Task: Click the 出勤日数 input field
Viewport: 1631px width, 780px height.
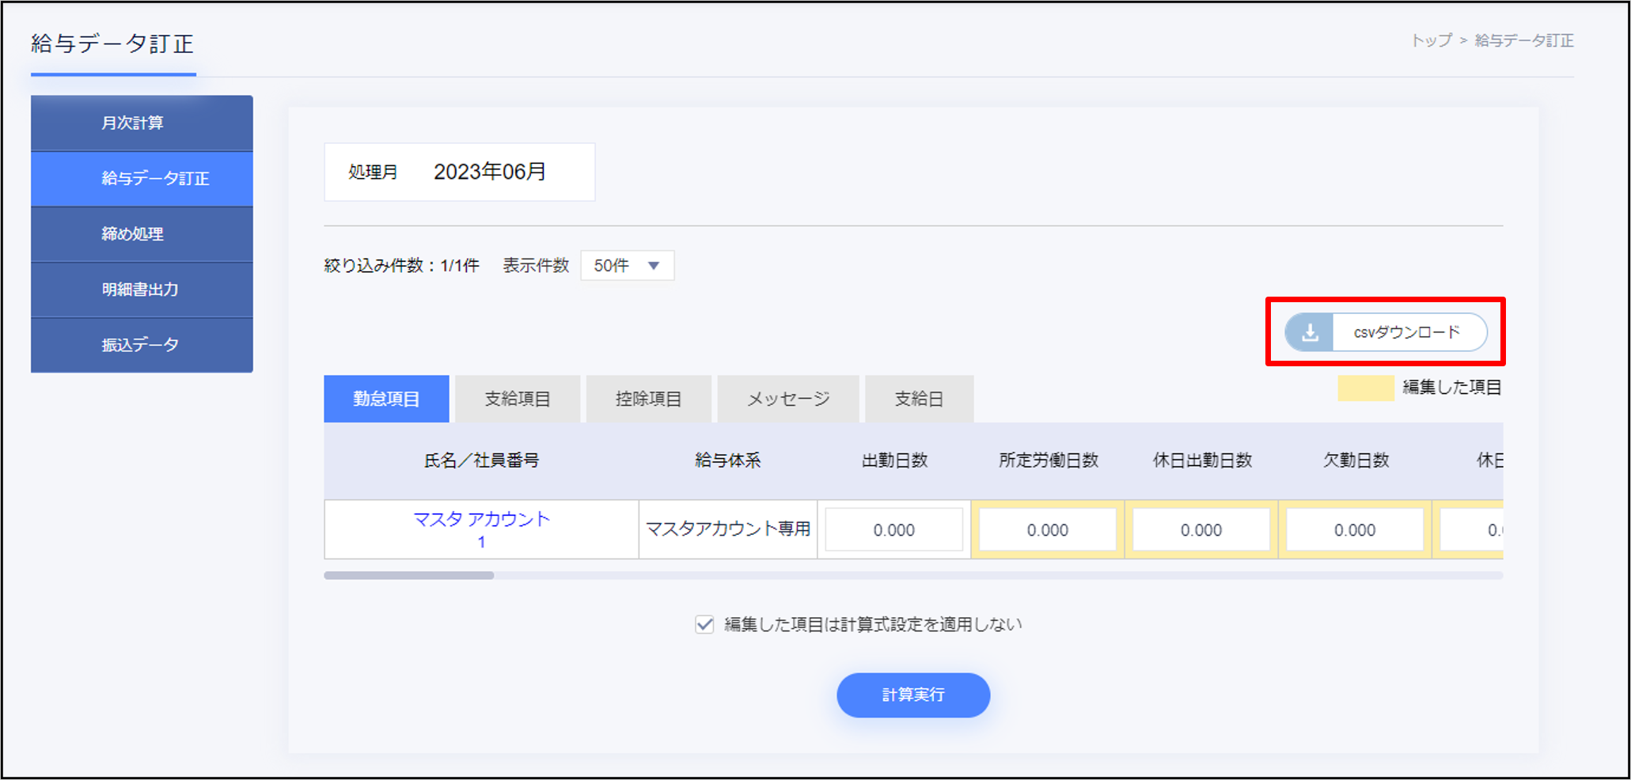Action: [x=893, y=530]
